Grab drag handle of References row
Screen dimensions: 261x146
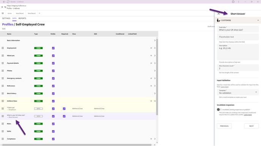[3, 86]
